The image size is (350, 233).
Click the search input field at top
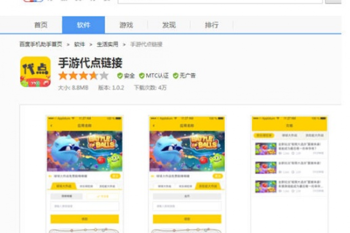(x=220, y=1)
